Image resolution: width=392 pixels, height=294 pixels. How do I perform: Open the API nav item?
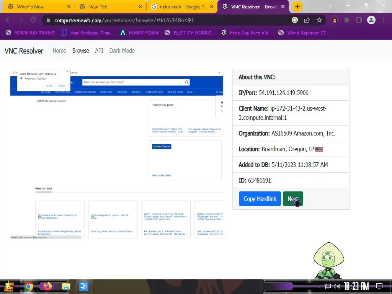99,51
